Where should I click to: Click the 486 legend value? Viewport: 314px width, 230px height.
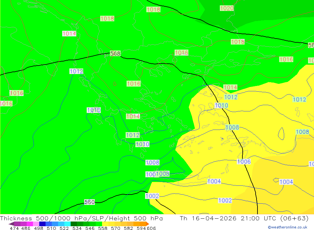[26, 228]
